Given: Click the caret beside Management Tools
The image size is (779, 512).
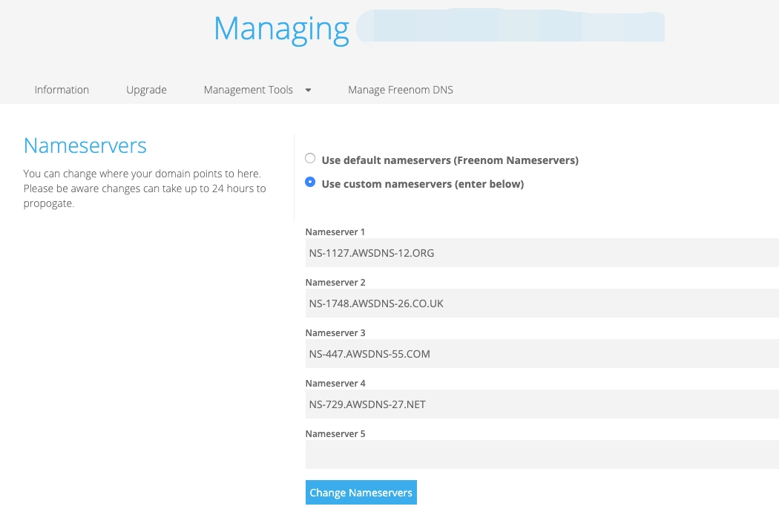Looking at the screenshot, I should 308,91.
